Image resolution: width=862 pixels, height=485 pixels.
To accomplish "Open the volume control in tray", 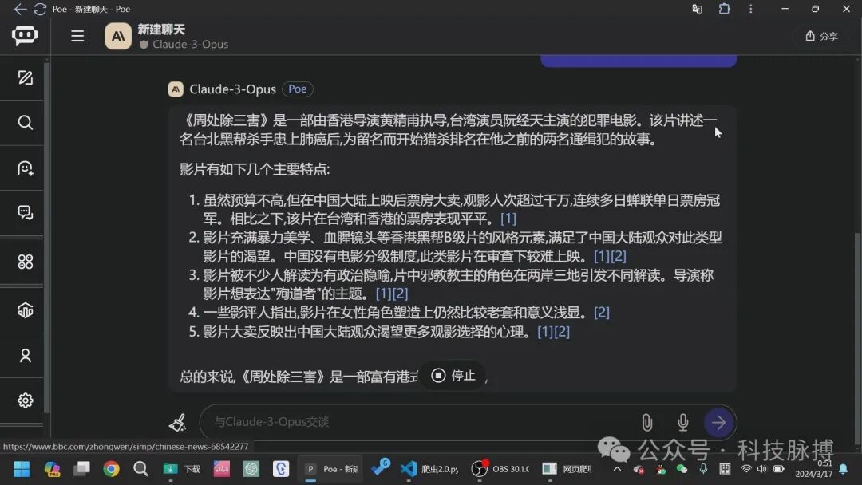I will tap(762, 469).
